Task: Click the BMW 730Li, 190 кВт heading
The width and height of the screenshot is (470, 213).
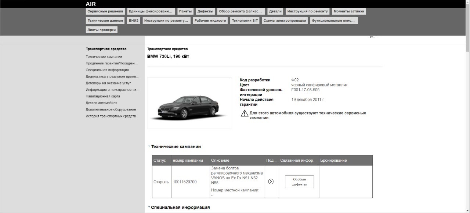Action: point(168,56)
